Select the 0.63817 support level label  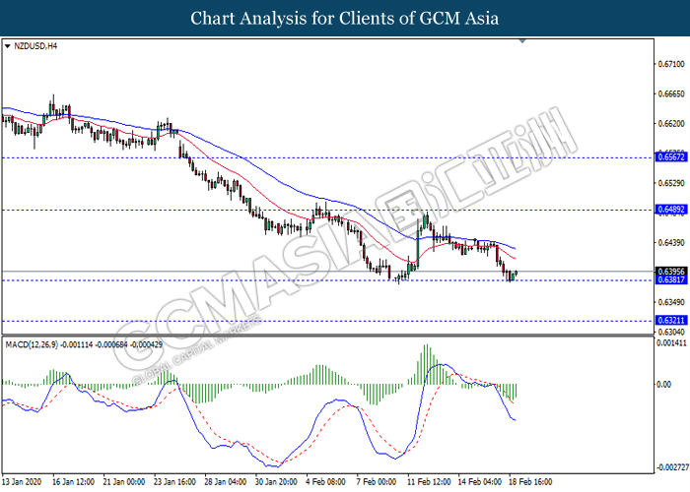(x=671, y=279)
